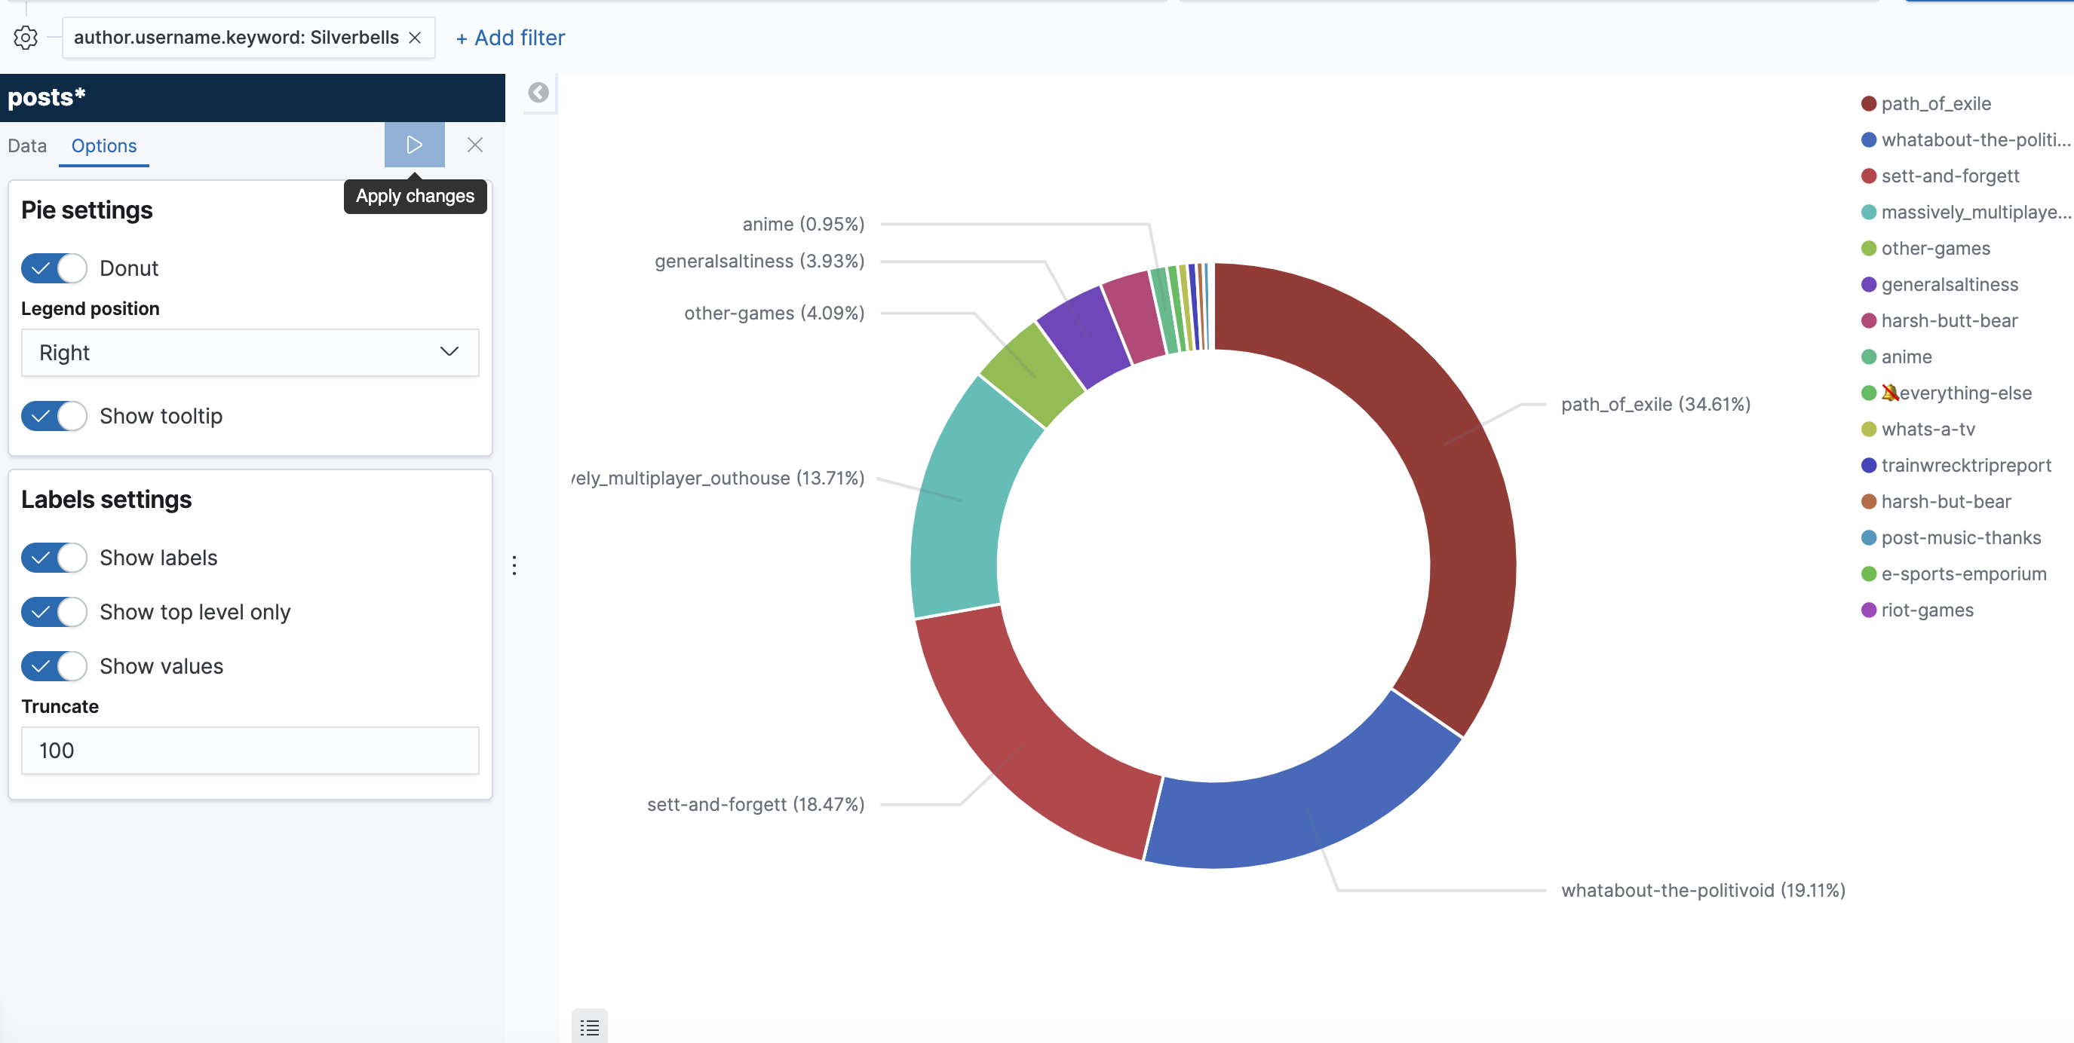Discard changes with the X icon
This screenshot has height=1043, width=2074.
click(x=475, y=145)
